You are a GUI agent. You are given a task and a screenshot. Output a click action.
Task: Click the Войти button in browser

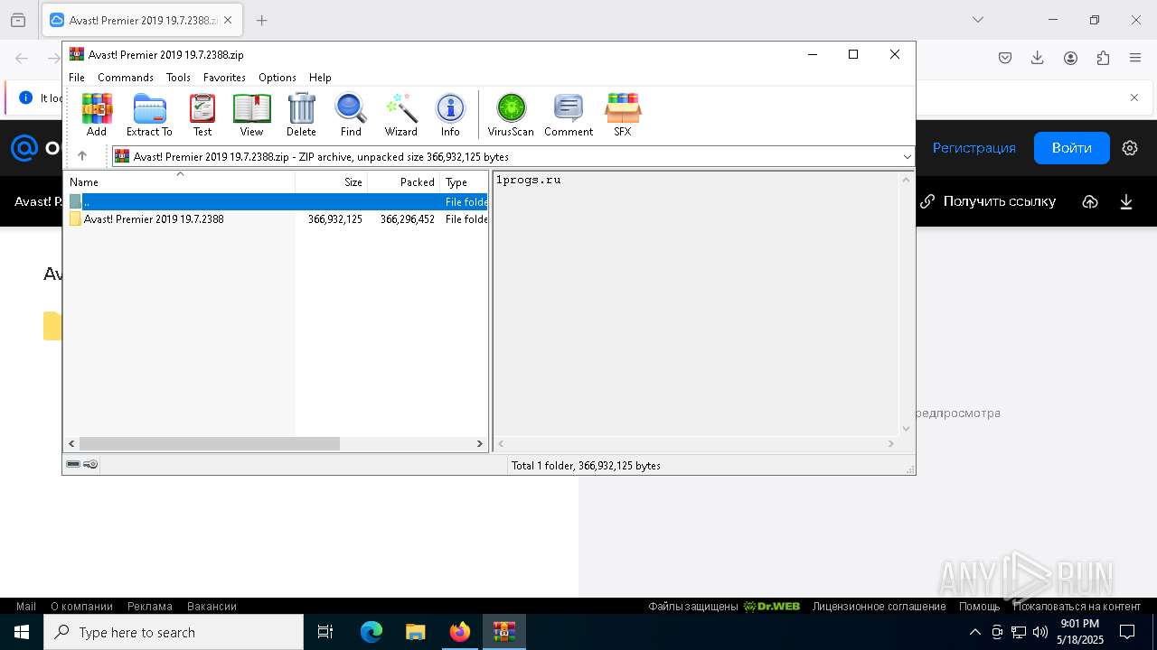point(1071,147)
